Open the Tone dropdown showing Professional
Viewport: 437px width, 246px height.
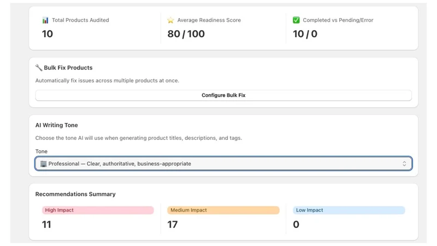tap(223, 163)
